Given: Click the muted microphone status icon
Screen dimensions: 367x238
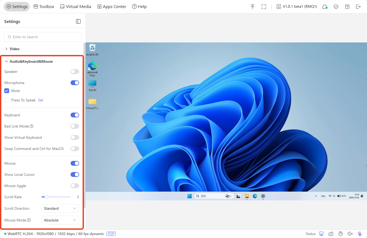Looking at the screenshot, I should [360, 234].
